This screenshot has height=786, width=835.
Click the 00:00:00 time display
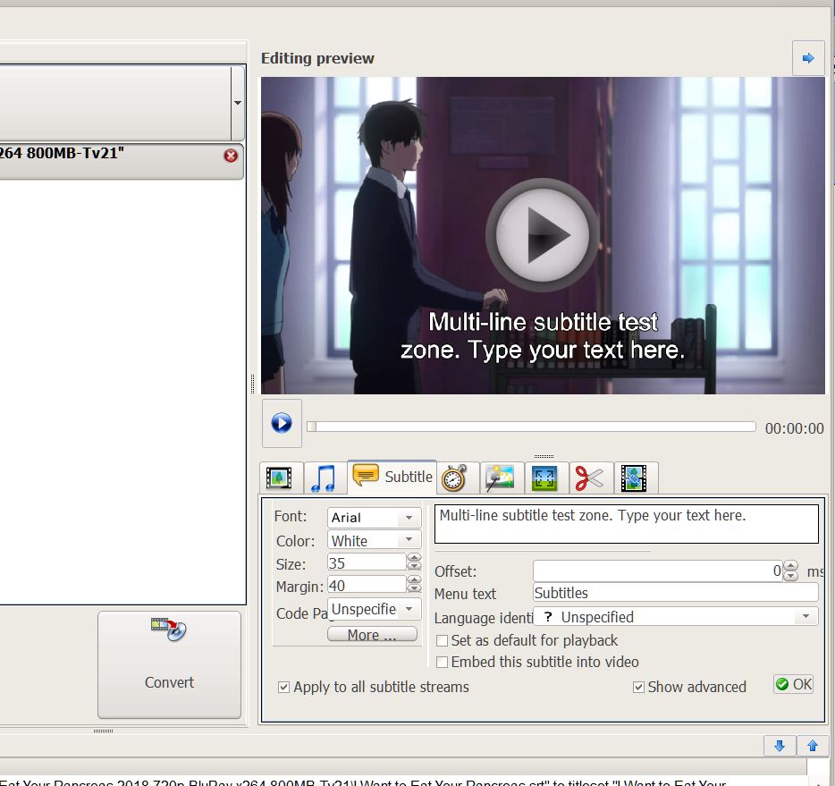[x=794, y=428]
